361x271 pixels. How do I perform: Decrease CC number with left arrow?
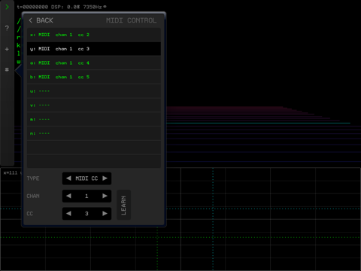68,214
